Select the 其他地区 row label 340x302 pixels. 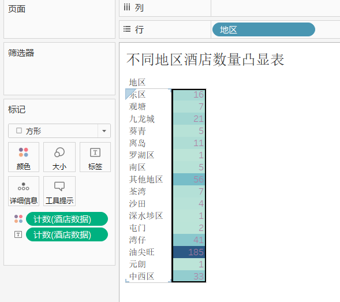point(146,180)
